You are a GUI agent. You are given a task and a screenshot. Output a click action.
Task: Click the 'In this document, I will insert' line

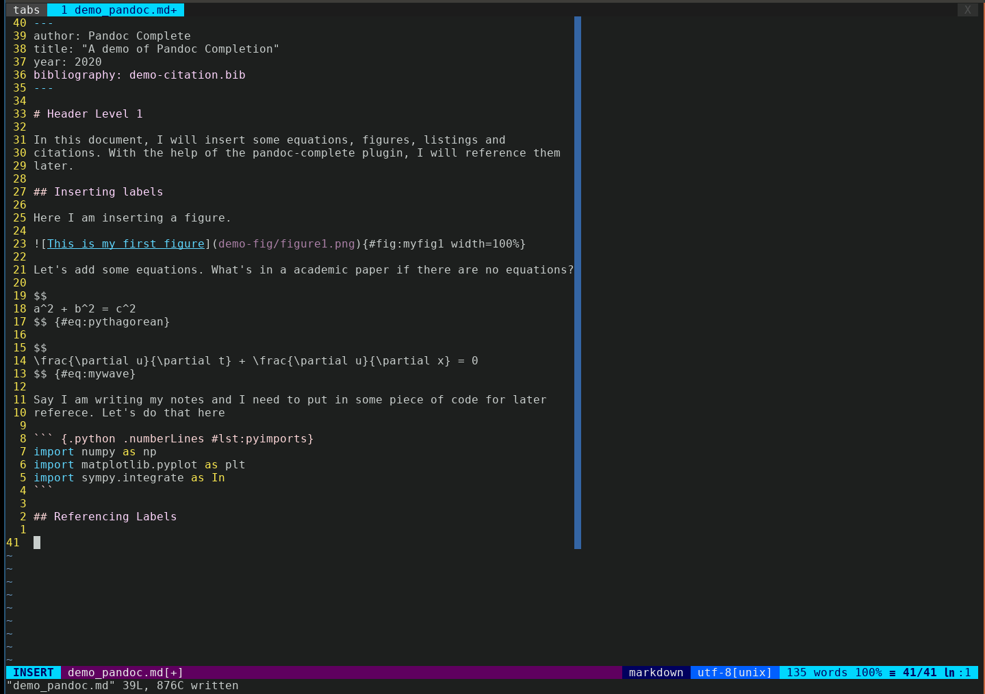[270, 139]
